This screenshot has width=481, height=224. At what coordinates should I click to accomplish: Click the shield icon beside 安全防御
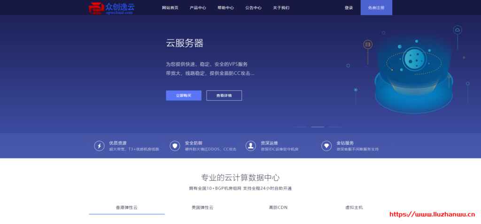(x=175, y=146)
